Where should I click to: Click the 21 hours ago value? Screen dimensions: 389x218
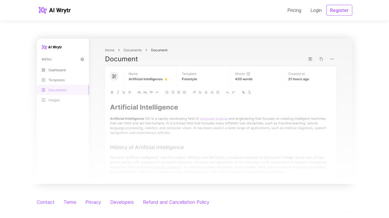coord(298,79)
